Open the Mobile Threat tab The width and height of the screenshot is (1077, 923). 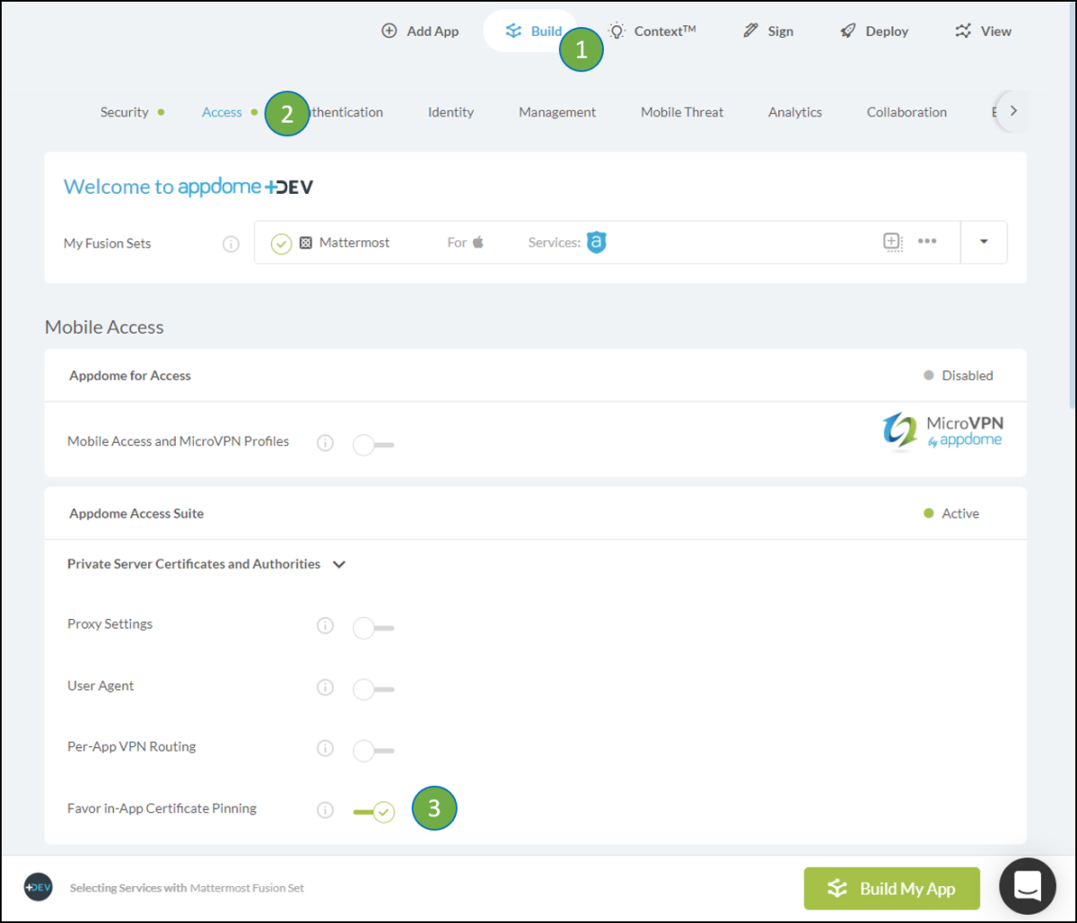point(681,111)
